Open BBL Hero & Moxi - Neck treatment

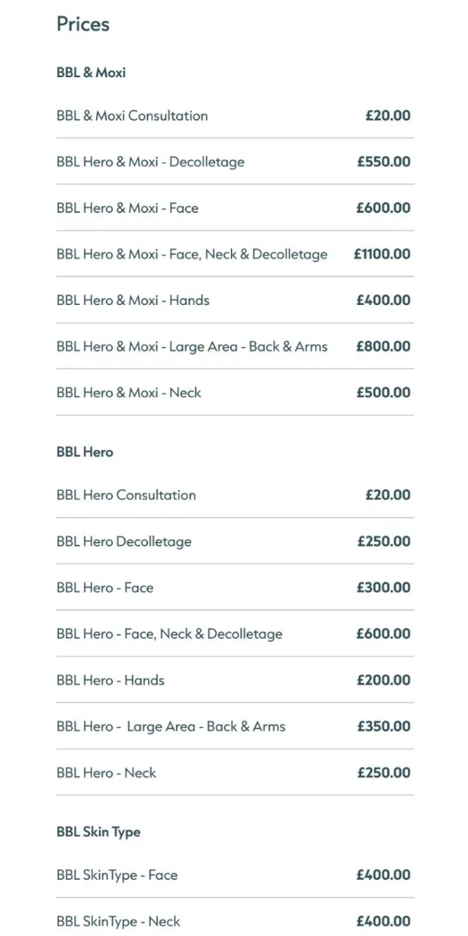click(x=129, y=392)
